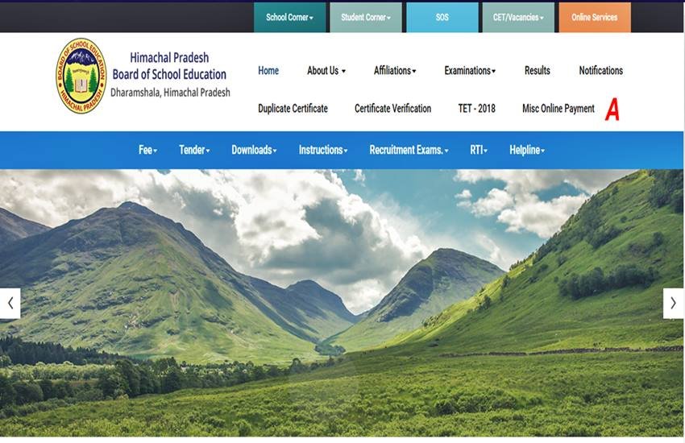Click the Board of School Education logo
Image resolution: width=685 pixels, height=443 pixels.
[x=81, y=75]
